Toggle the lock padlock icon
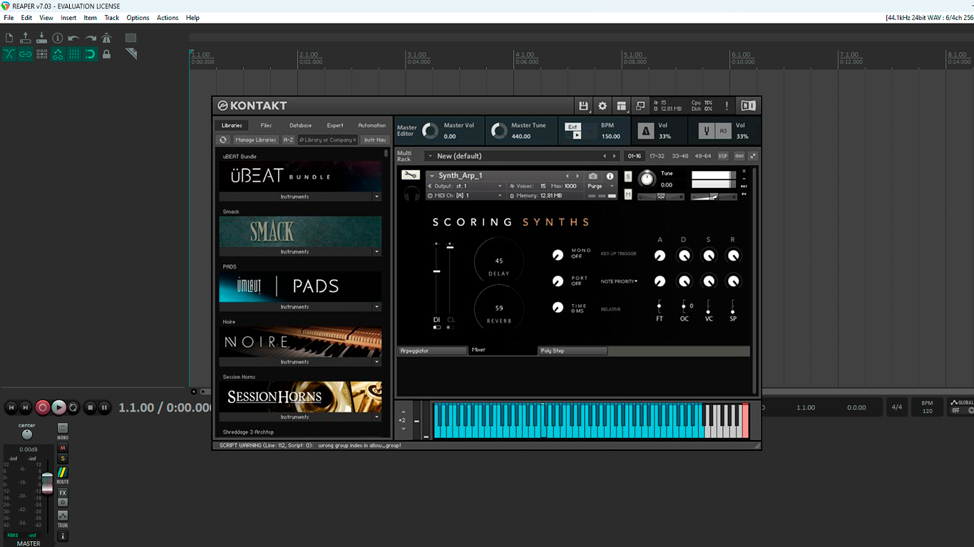974x547 pixels. point(106,54)
